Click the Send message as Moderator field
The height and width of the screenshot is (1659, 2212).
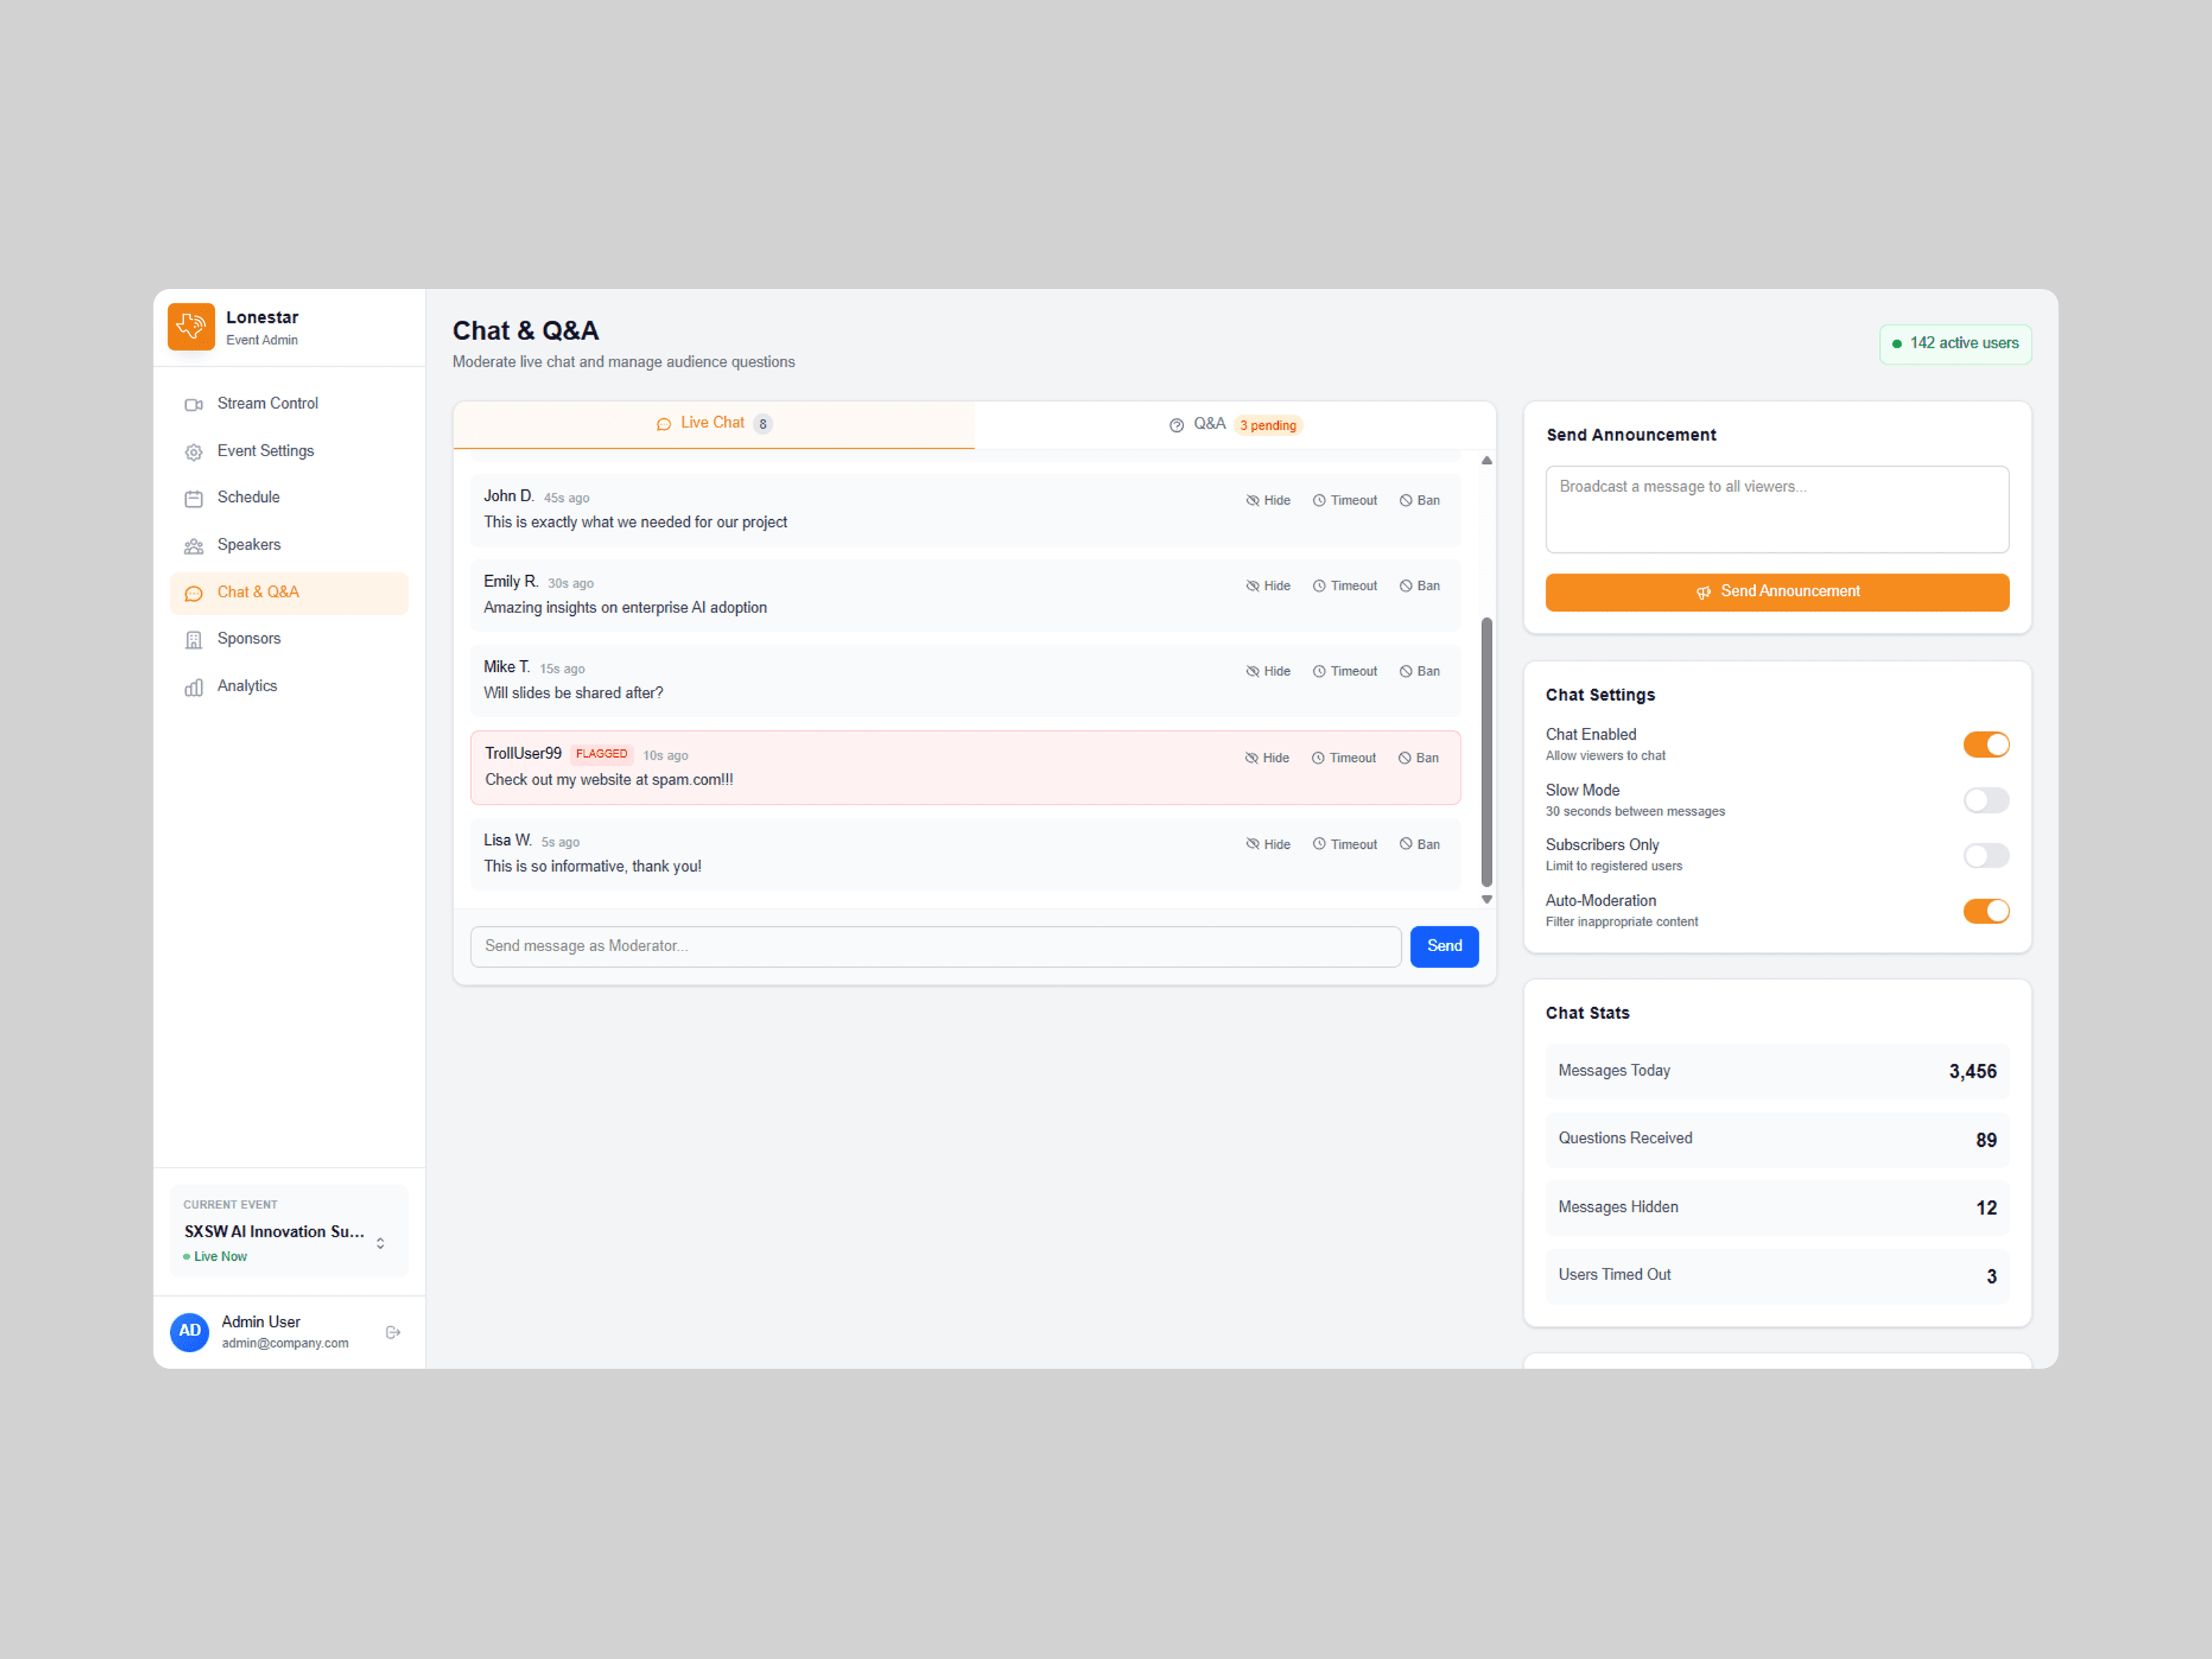click(x=934, y=946)
